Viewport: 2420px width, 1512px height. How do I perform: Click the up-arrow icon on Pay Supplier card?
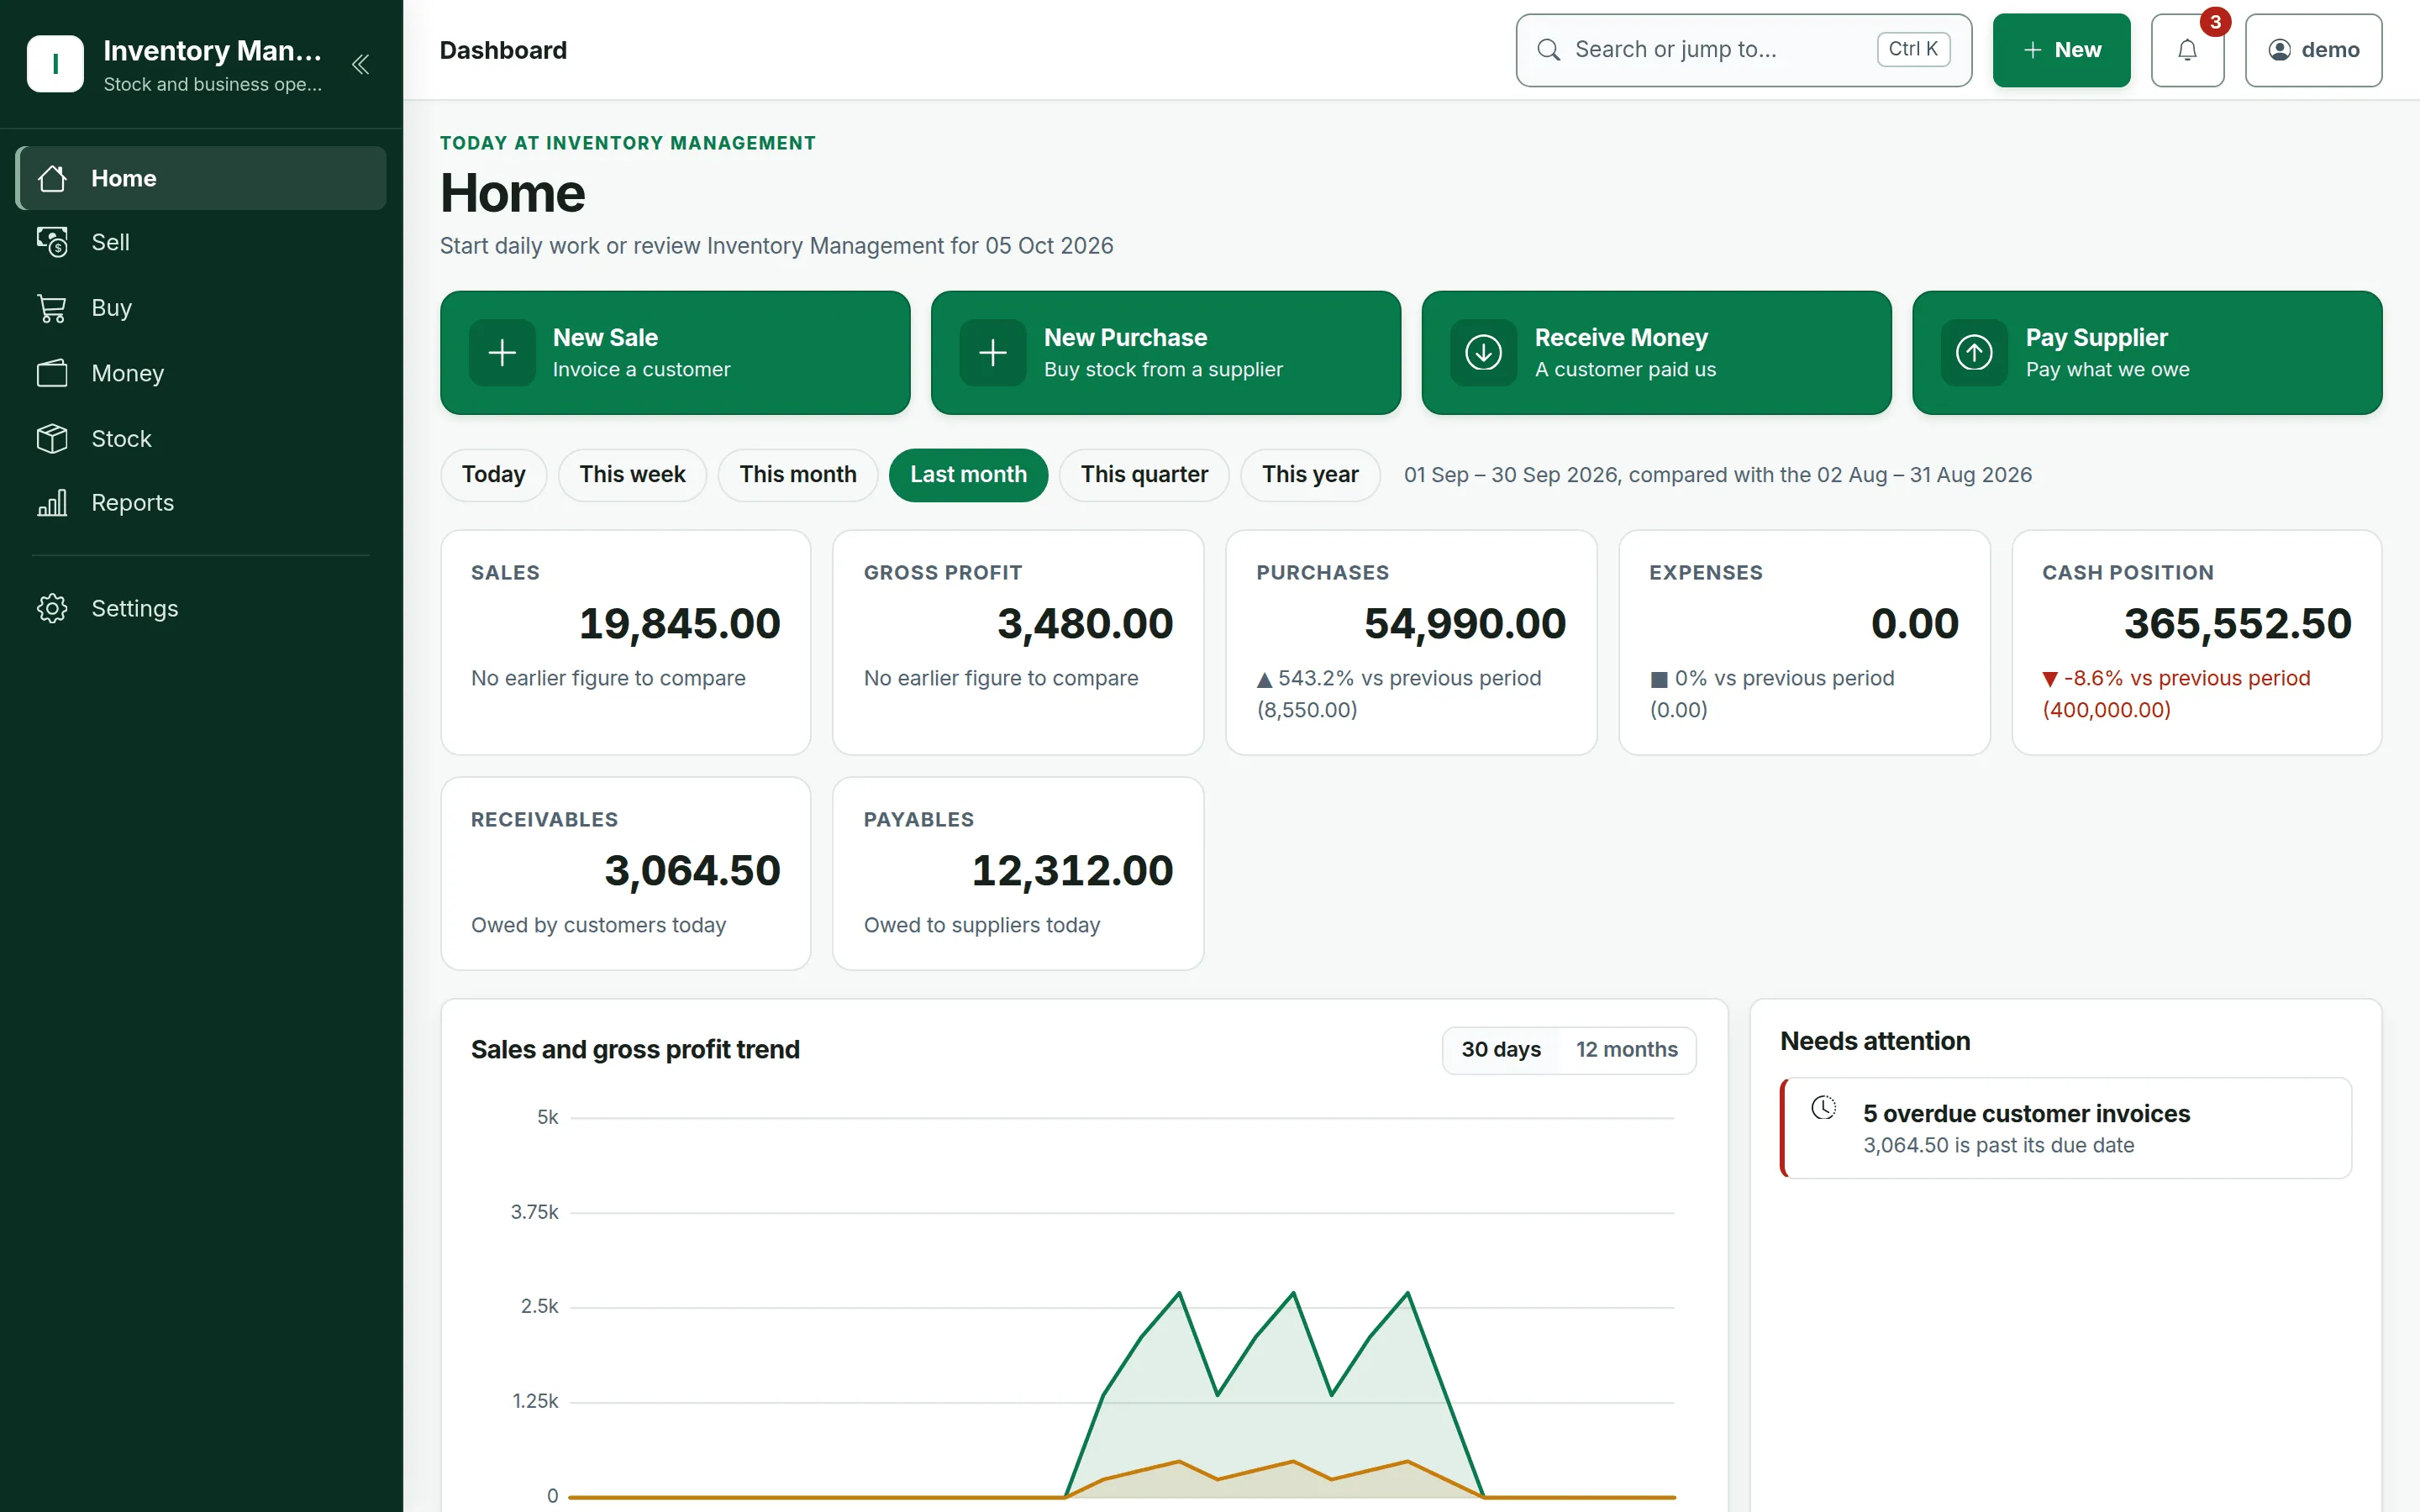(x=1975, y=352)
